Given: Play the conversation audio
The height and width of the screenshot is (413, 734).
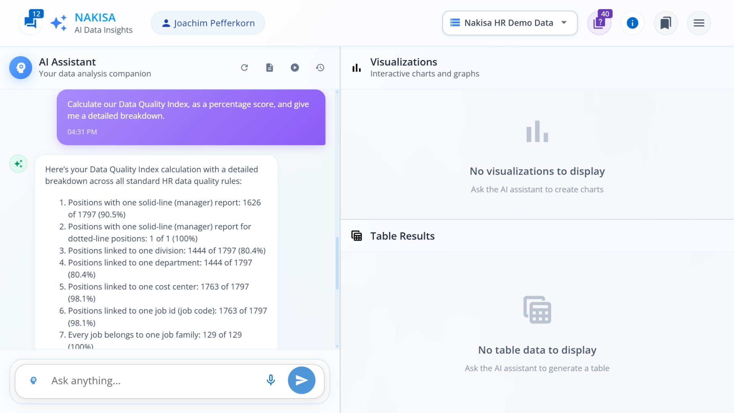Looking at the screenshot, I should tap(295, 67).
